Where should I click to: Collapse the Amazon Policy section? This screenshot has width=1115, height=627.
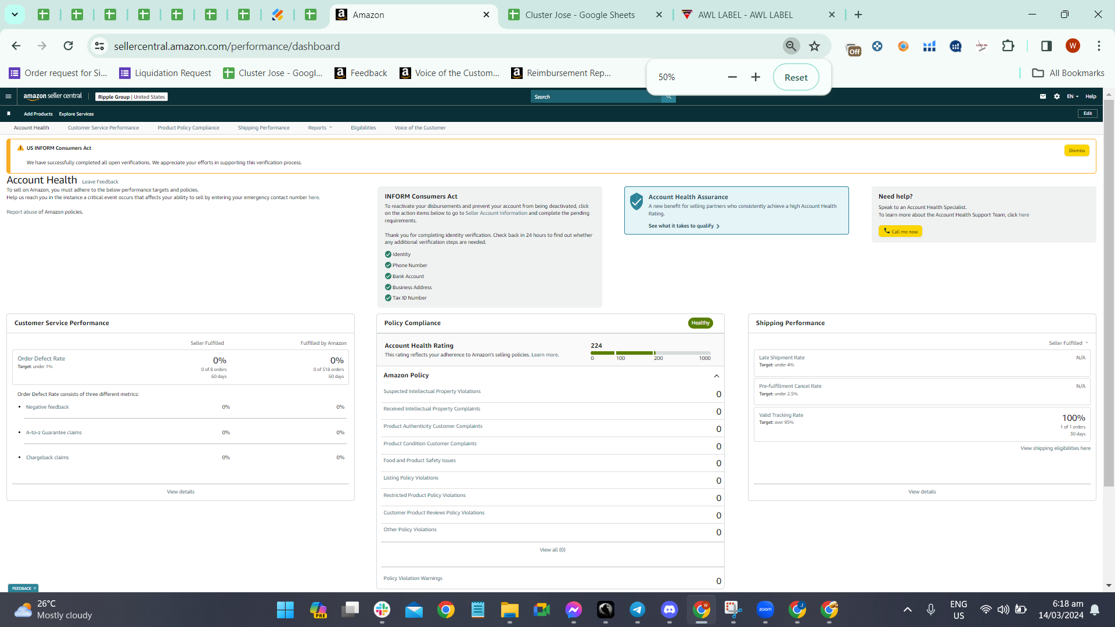717,376
